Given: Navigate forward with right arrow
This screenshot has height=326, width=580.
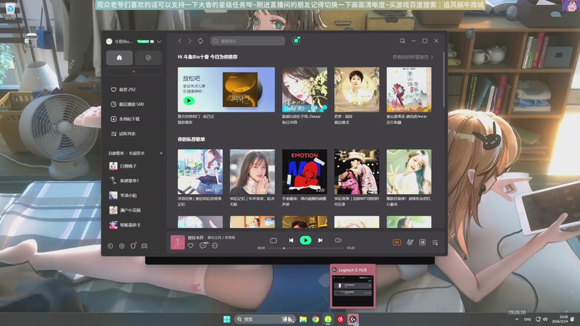Looking at the screenshot, I should [x=190, y=41].
